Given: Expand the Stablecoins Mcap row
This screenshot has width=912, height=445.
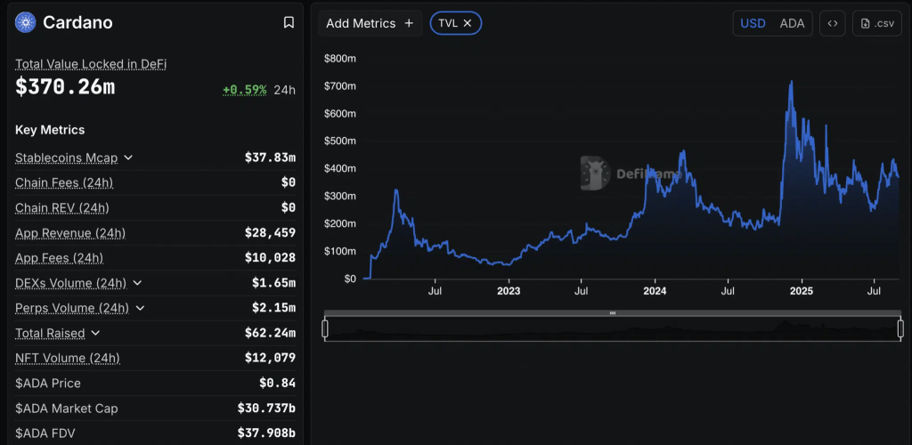Looking at the screenshot, I should point(128,158).
